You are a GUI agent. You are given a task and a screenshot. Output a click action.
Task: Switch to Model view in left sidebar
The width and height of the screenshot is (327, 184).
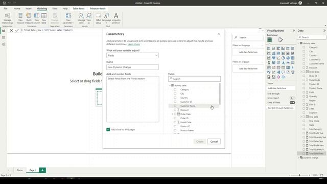point(4,44)
